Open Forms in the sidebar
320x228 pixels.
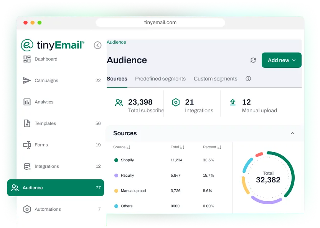pos(61,145)
